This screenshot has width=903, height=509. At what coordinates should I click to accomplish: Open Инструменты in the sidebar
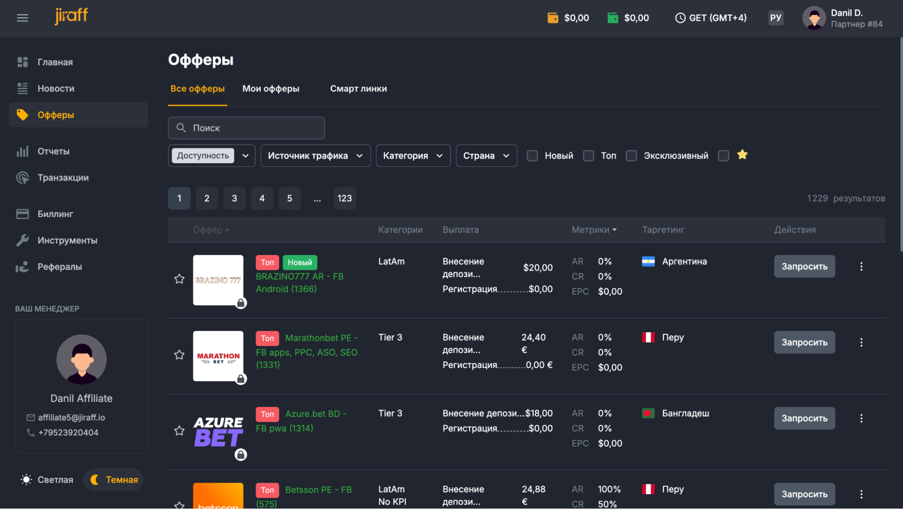(x=79, y=240)
